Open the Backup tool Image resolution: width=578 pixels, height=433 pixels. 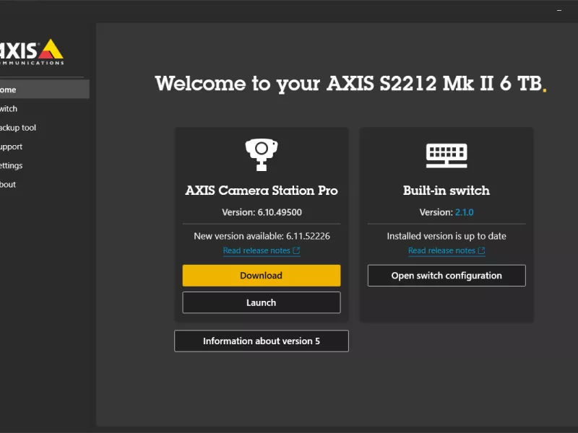click(22, 128)
